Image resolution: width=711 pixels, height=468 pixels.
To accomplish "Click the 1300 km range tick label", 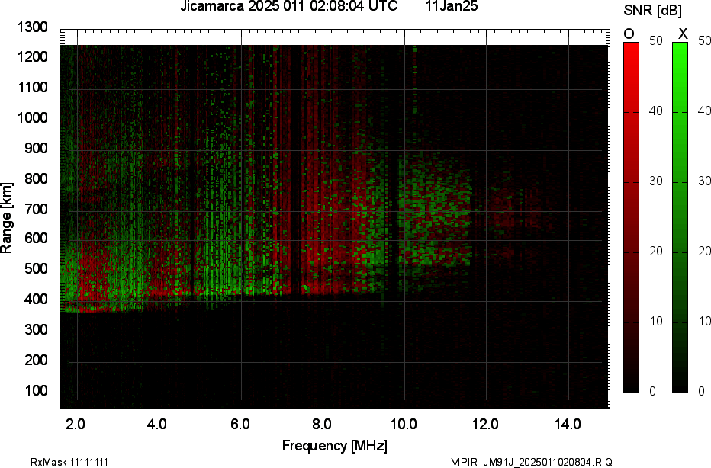I will coord(33,27).
